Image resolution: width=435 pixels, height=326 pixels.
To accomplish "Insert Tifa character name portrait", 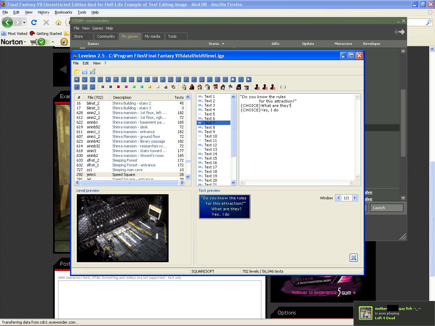I will [x=199, y=87].
